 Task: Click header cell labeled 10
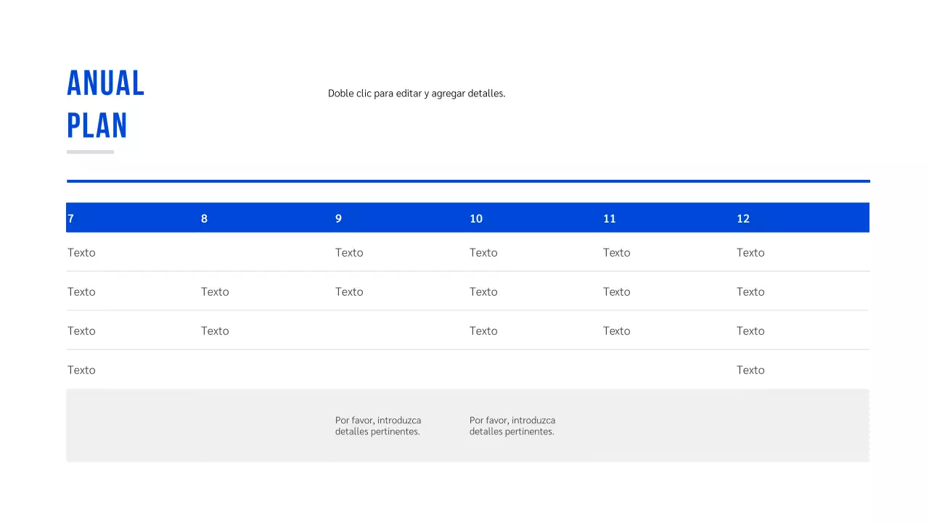(x=476, y=218)
